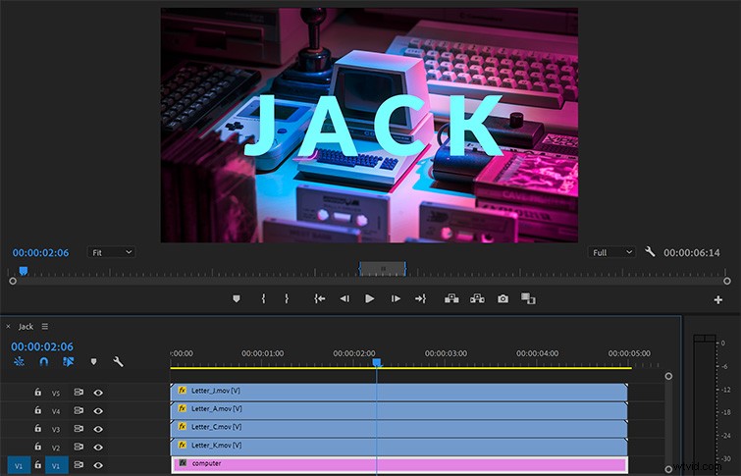Image resolution: width=741 pixels, height=476 pixels.
Task: Add a marker in the Program Monitor
Action: click(x=237, y=298)
